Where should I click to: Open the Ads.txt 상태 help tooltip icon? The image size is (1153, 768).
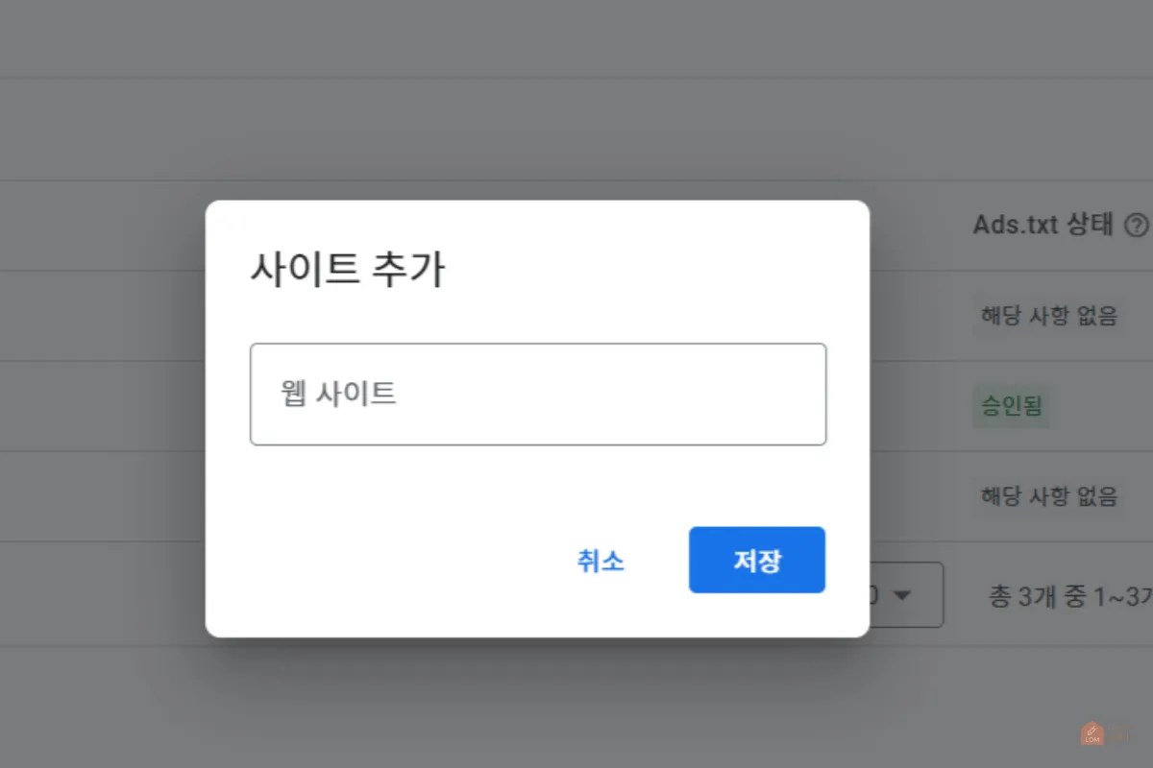coord(1139,225)
